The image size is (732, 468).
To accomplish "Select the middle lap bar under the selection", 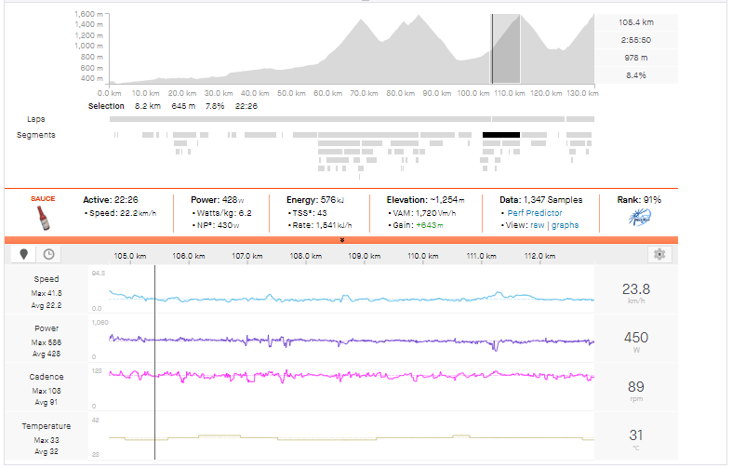I will 527,119.
